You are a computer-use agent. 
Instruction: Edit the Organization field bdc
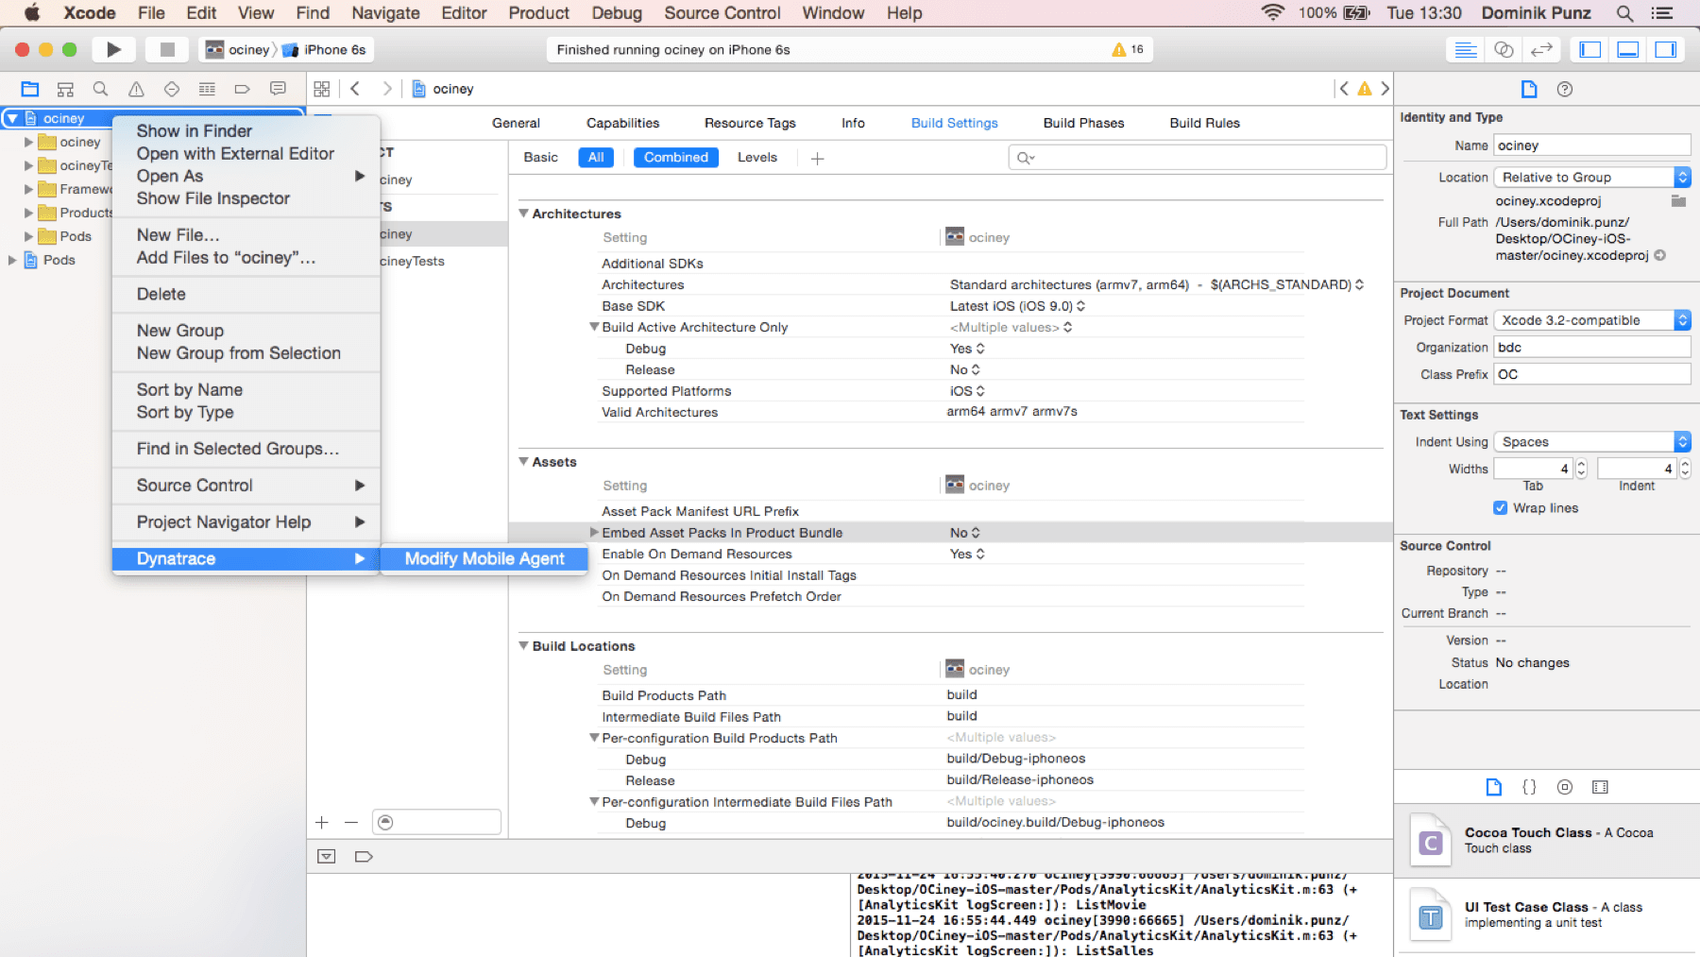[x=1592, y=348]
